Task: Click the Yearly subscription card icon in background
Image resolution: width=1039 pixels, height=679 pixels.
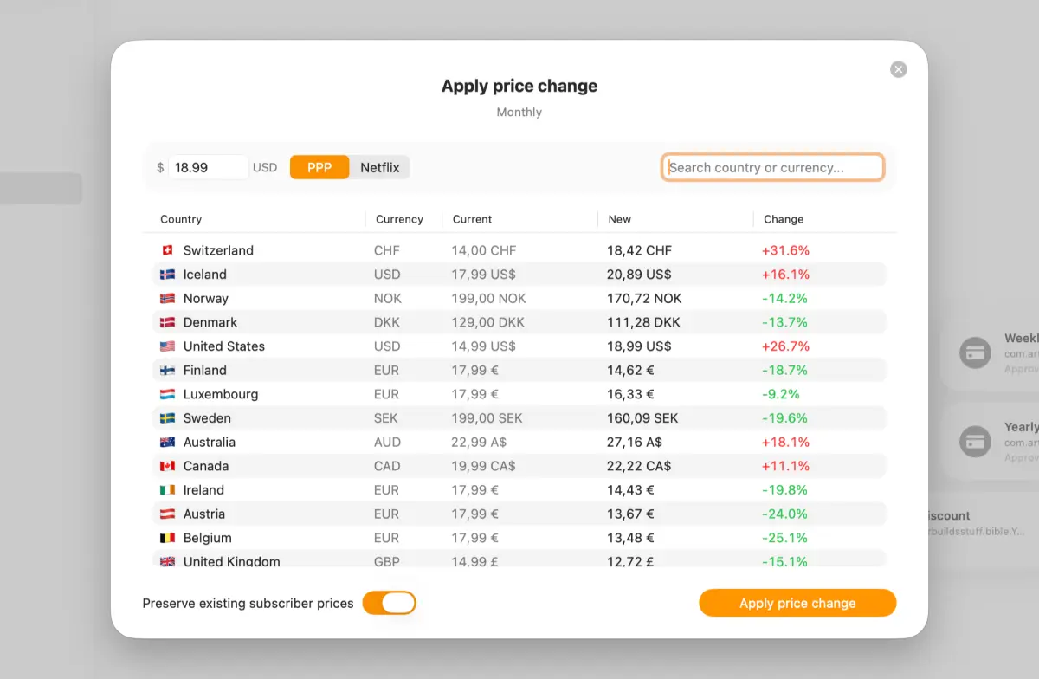Action: click(x=975, y=442)
